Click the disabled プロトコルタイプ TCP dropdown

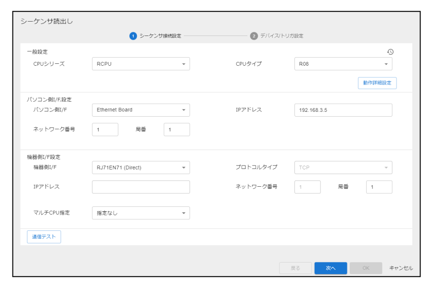[x=343, y=168]
